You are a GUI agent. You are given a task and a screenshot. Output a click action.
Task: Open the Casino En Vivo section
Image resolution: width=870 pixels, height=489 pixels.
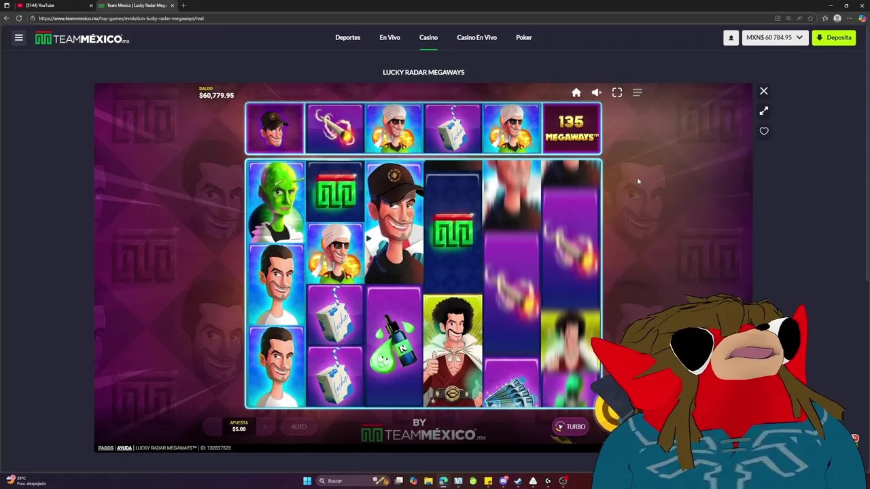tap(476, 37)
